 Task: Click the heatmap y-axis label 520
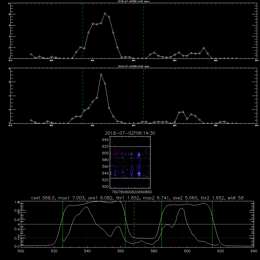point(106,180)
